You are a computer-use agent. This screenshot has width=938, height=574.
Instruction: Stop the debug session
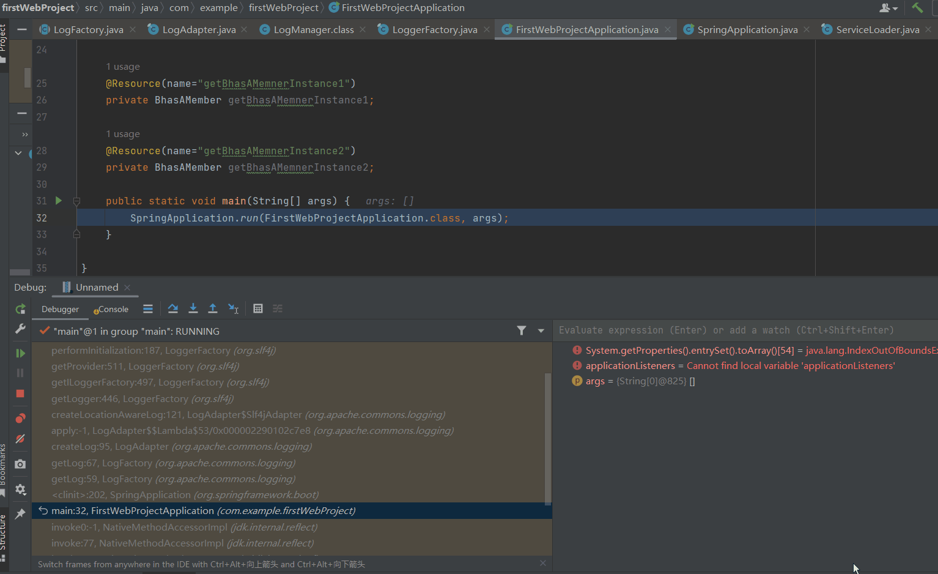pos(20,393)
